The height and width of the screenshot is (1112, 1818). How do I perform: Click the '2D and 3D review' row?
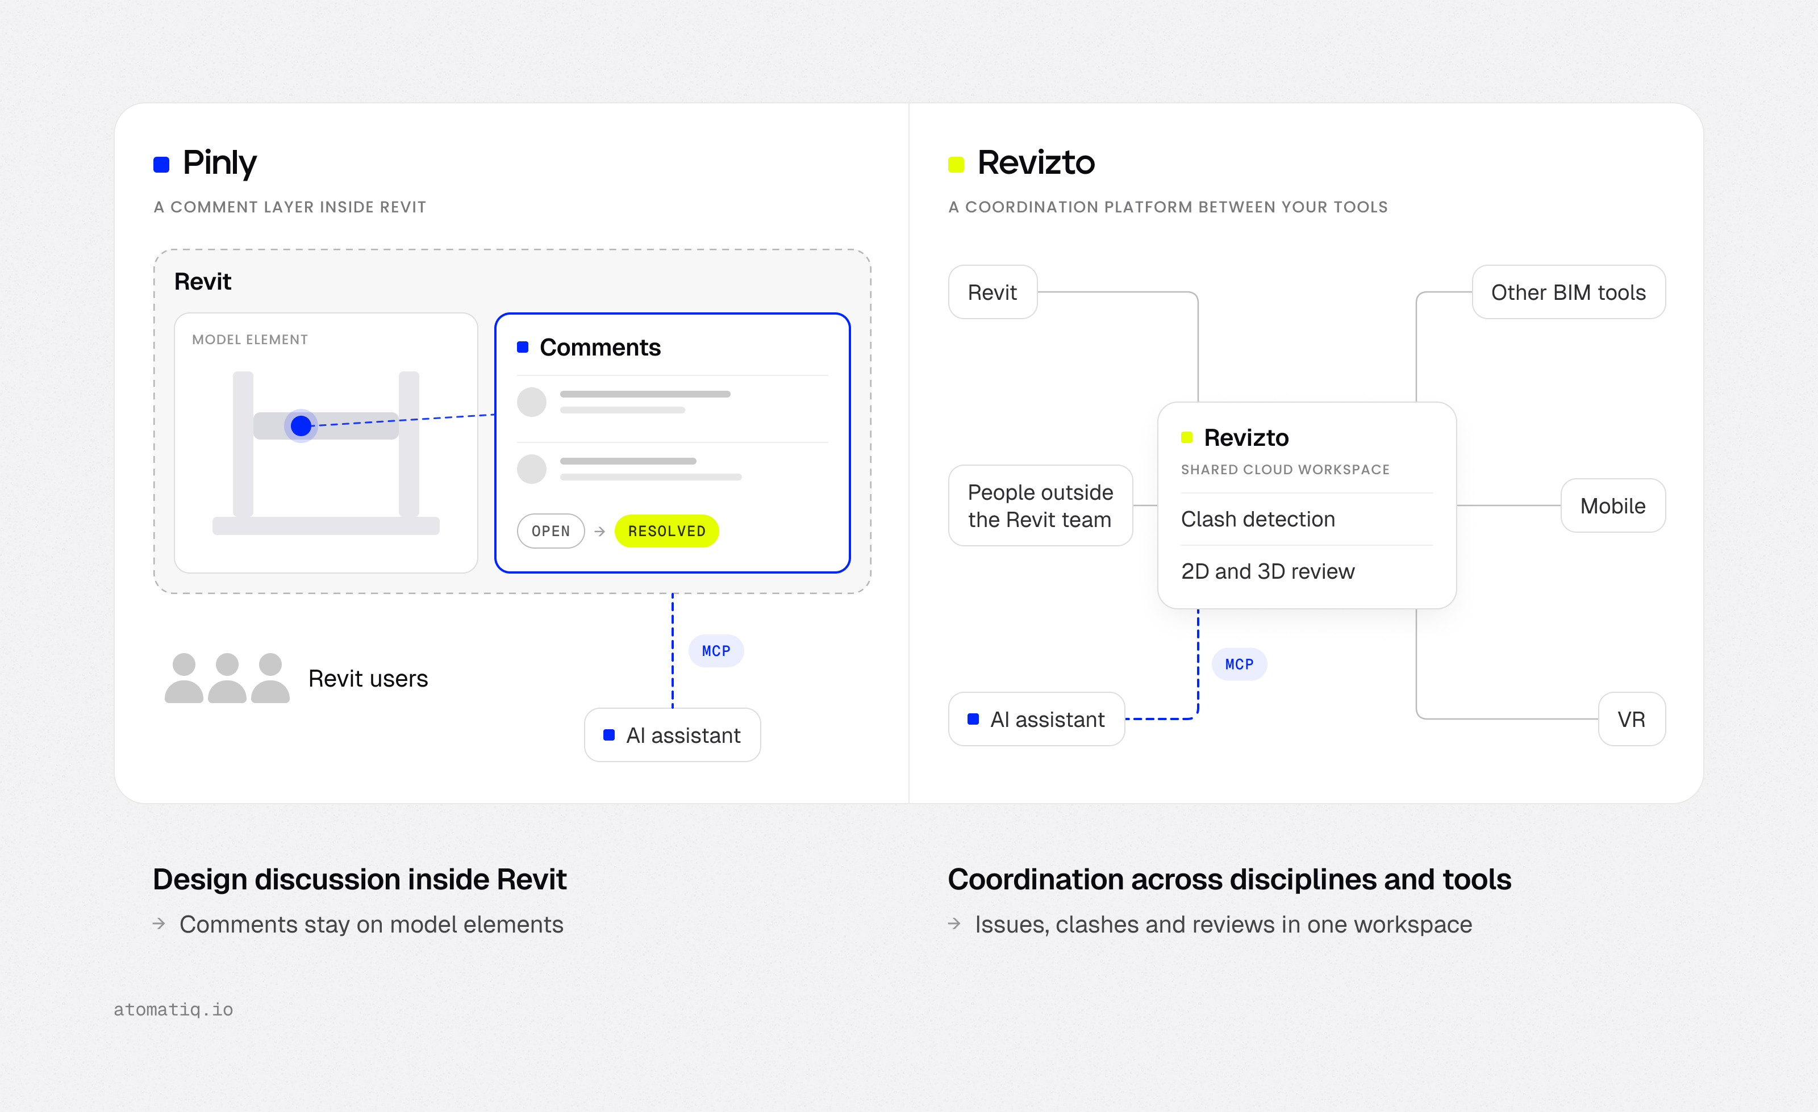[1307, 571]
